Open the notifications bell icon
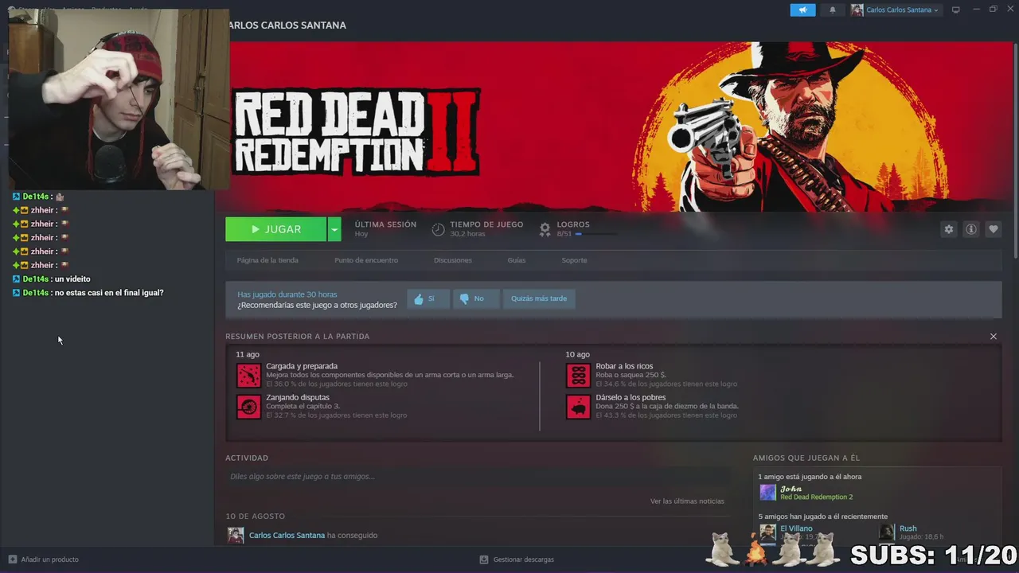This screenshot has width=1019, height=573. click(833, 10)
